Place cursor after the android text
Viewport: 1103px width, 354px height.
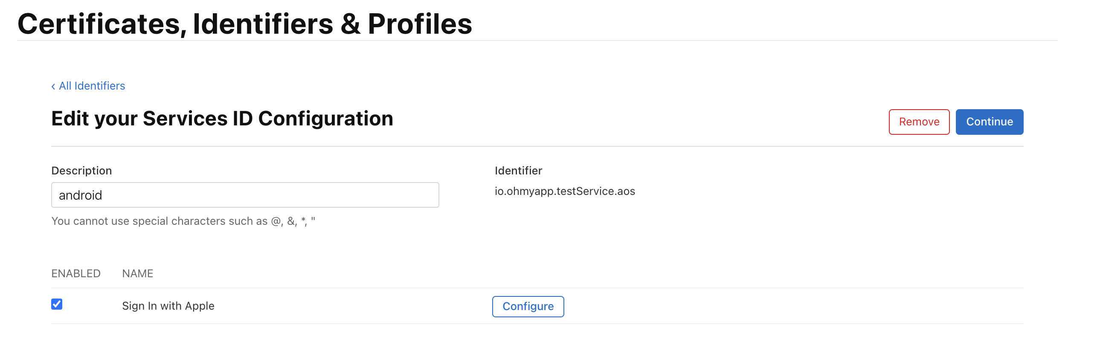(103, 196)
